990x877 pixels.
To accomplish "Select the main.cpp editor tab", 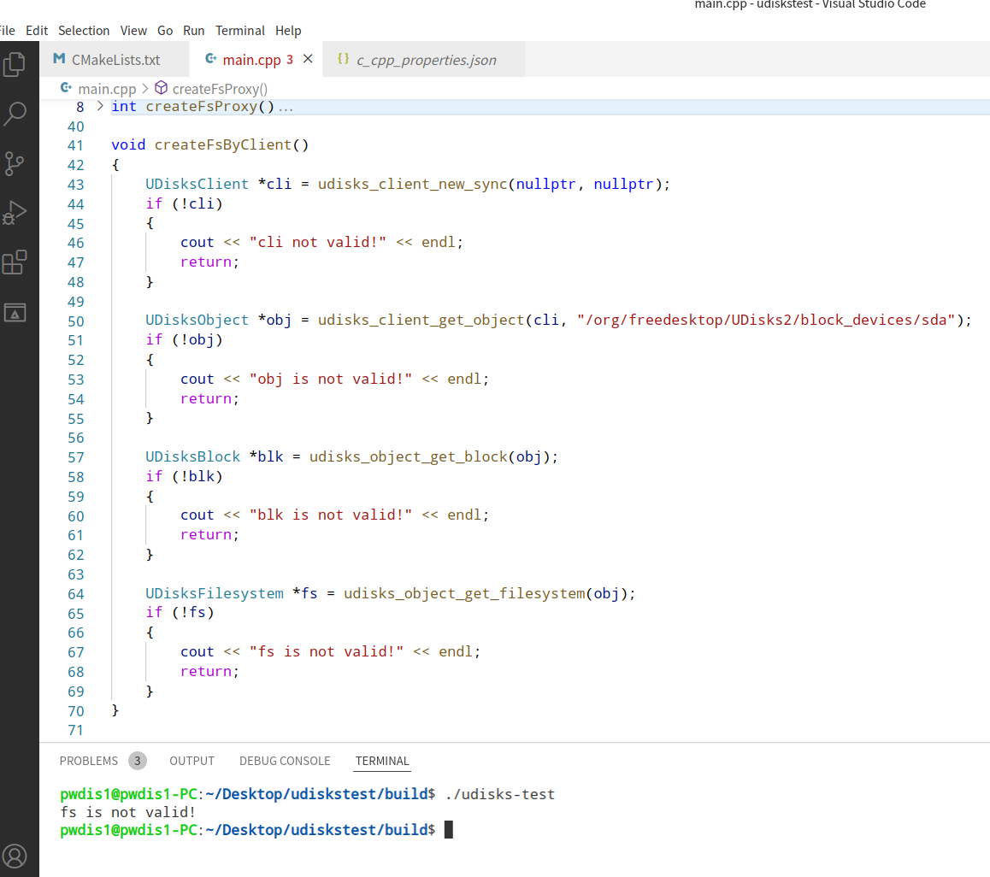I will click(256, 59).
